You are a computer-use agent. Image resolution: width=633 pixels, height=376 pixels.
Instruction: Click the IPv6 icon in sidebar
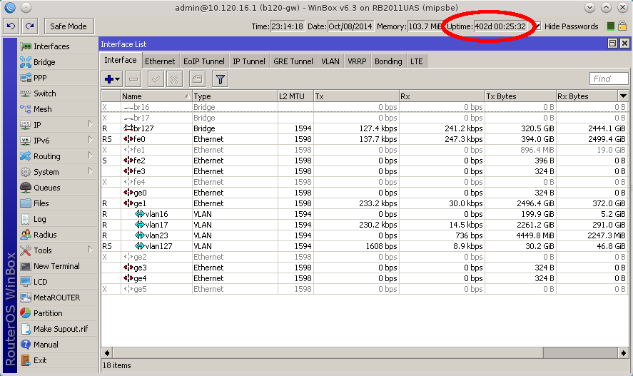pos(26,141)
